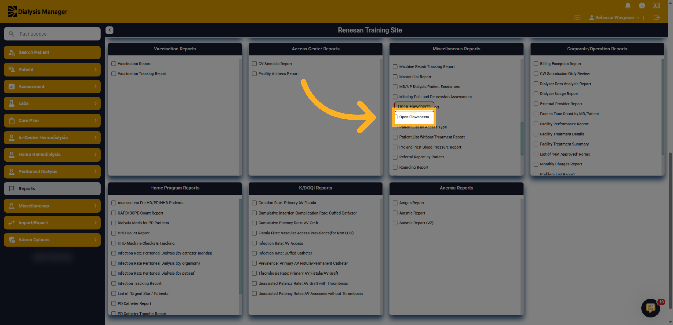Open the Labs sidebar menu
The image size is (673, 325).
[52, 103]
